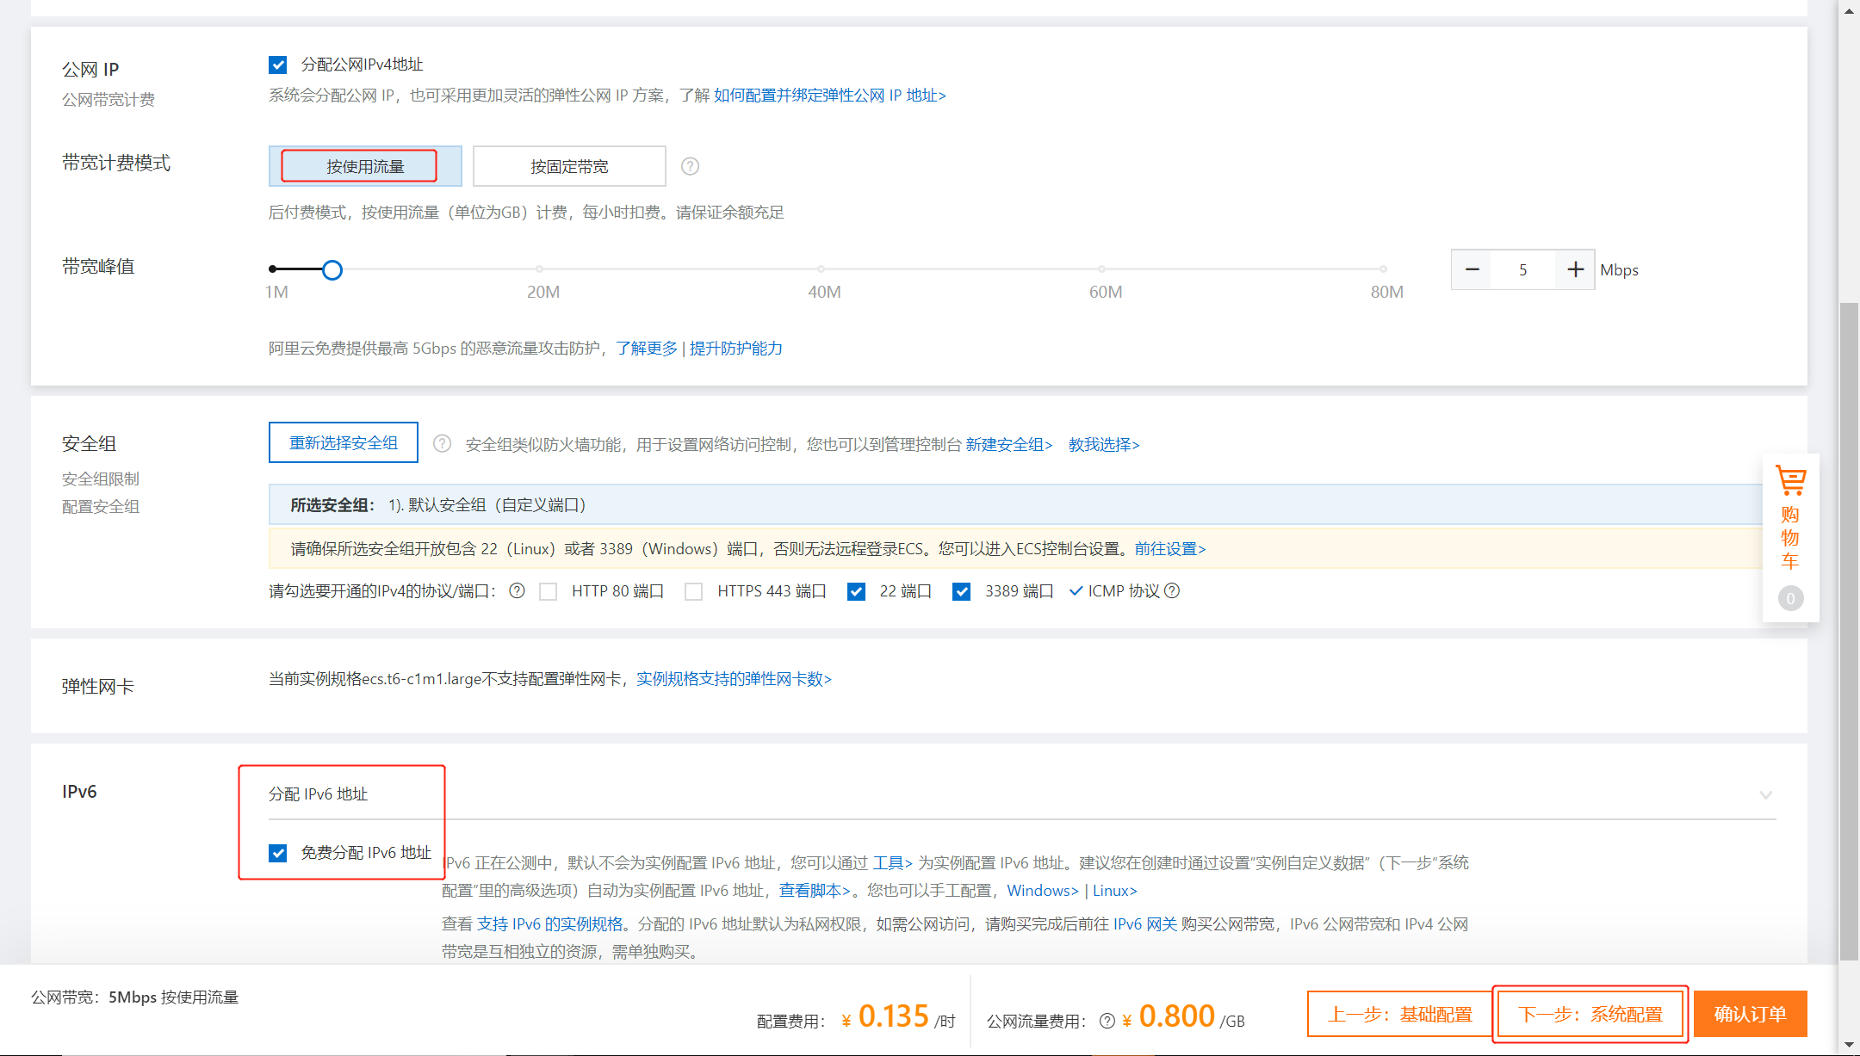Decrease bandwidth using the minus stepper
The width and height of the screenshot is (1860, 1056).
point(1472,269)
